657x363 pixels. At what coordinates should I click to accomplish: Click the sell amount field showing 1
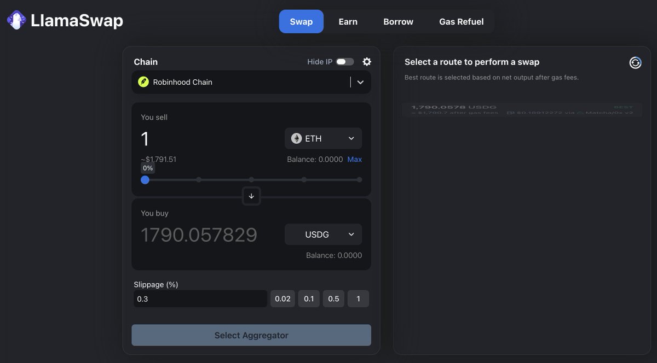(x=210, y=139)
